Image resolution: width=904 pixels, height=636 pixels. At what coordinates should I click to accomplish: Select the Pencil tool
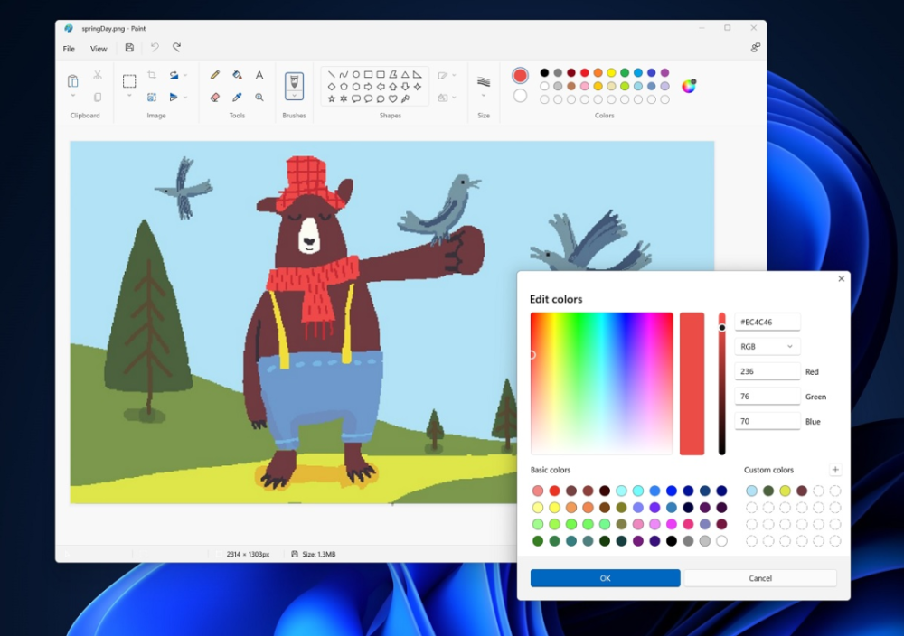tap(214, 76)
